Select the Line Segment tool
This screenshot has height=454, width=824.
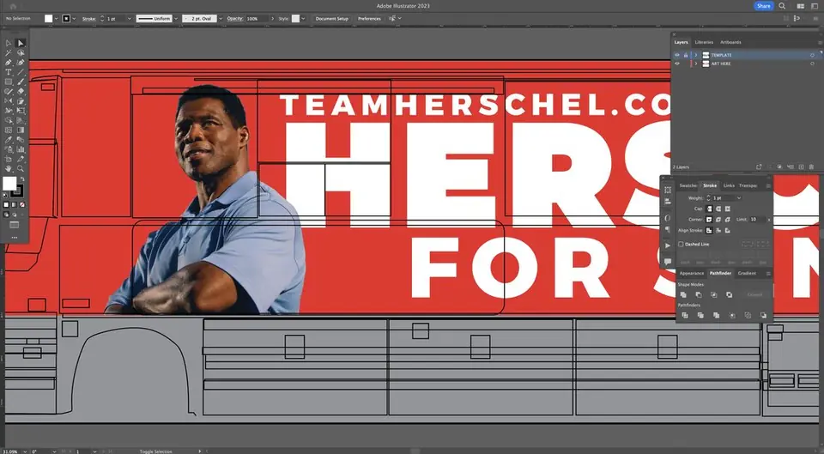click(x=21, y=72)
